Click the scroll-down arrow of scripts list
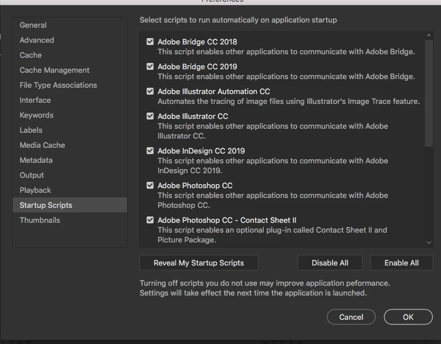The height and width of the screenshot is (344, 441). tap(429, 243)
